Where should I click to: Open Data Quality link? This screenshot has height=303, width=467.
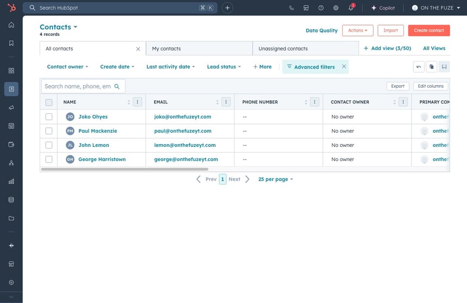321,30
